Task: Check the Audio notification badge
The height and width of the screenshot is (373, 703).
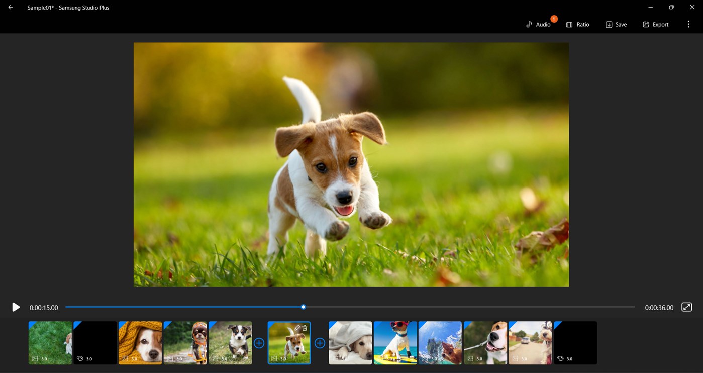Action: click(553, 18)
